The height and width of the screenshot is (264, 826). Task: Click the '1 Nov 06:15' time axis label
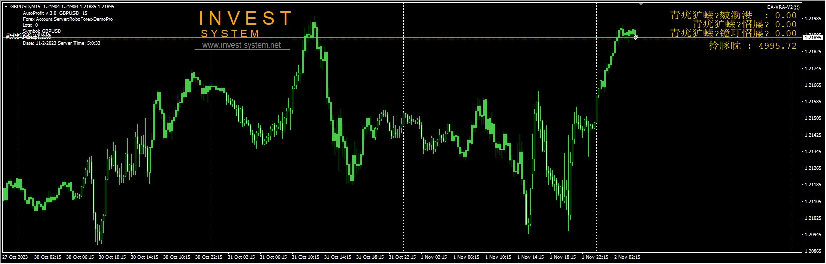click(x=466, y=257)
